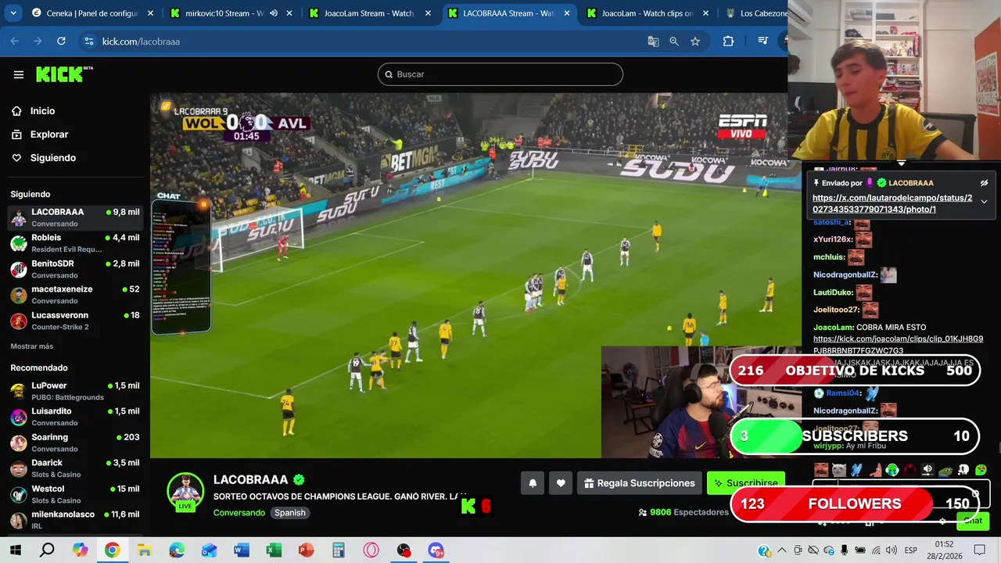The height and width of the screenshot is (563, 1001).
Task: Toggle notification bell for LACOBRAAA
Action: click(533, 483)
